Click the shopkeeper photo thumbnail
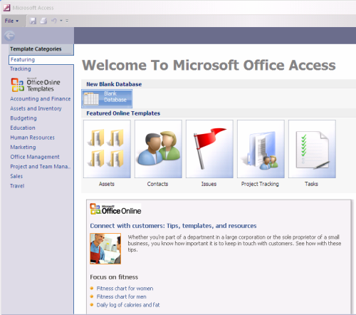 click(105, 249)
